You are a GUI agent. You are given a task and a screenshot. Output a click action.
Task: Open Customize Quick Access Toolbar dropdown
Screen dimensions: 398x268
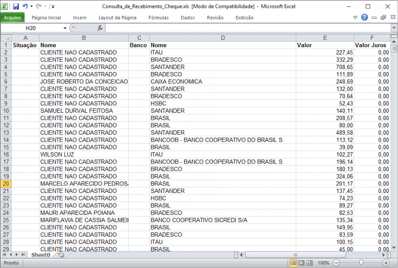[53, 6]
